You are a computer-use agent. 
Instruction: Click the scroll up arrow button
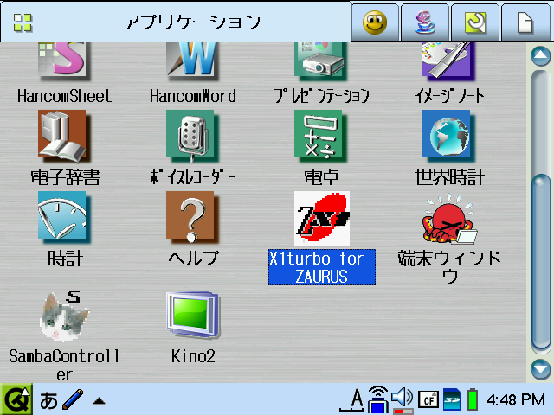pos(540,56)
